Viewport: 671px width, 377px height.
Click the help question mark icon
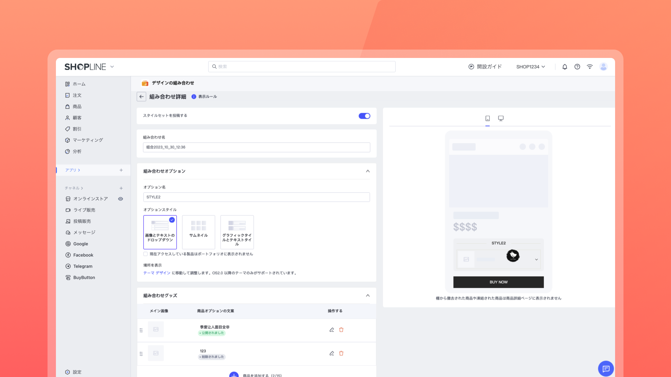pos(577,67)
